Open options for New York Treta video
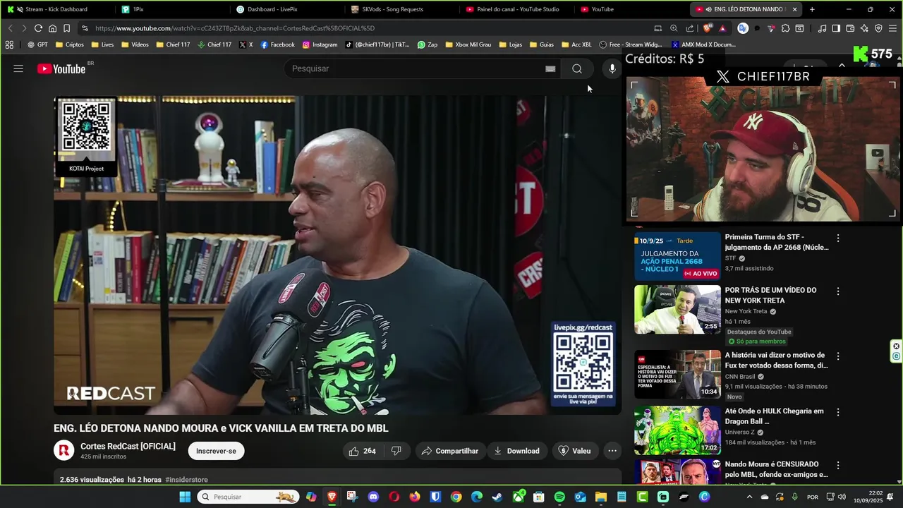The height and width of the screenshot is (508, 903). pyautogui.click(x=838, y=291)
